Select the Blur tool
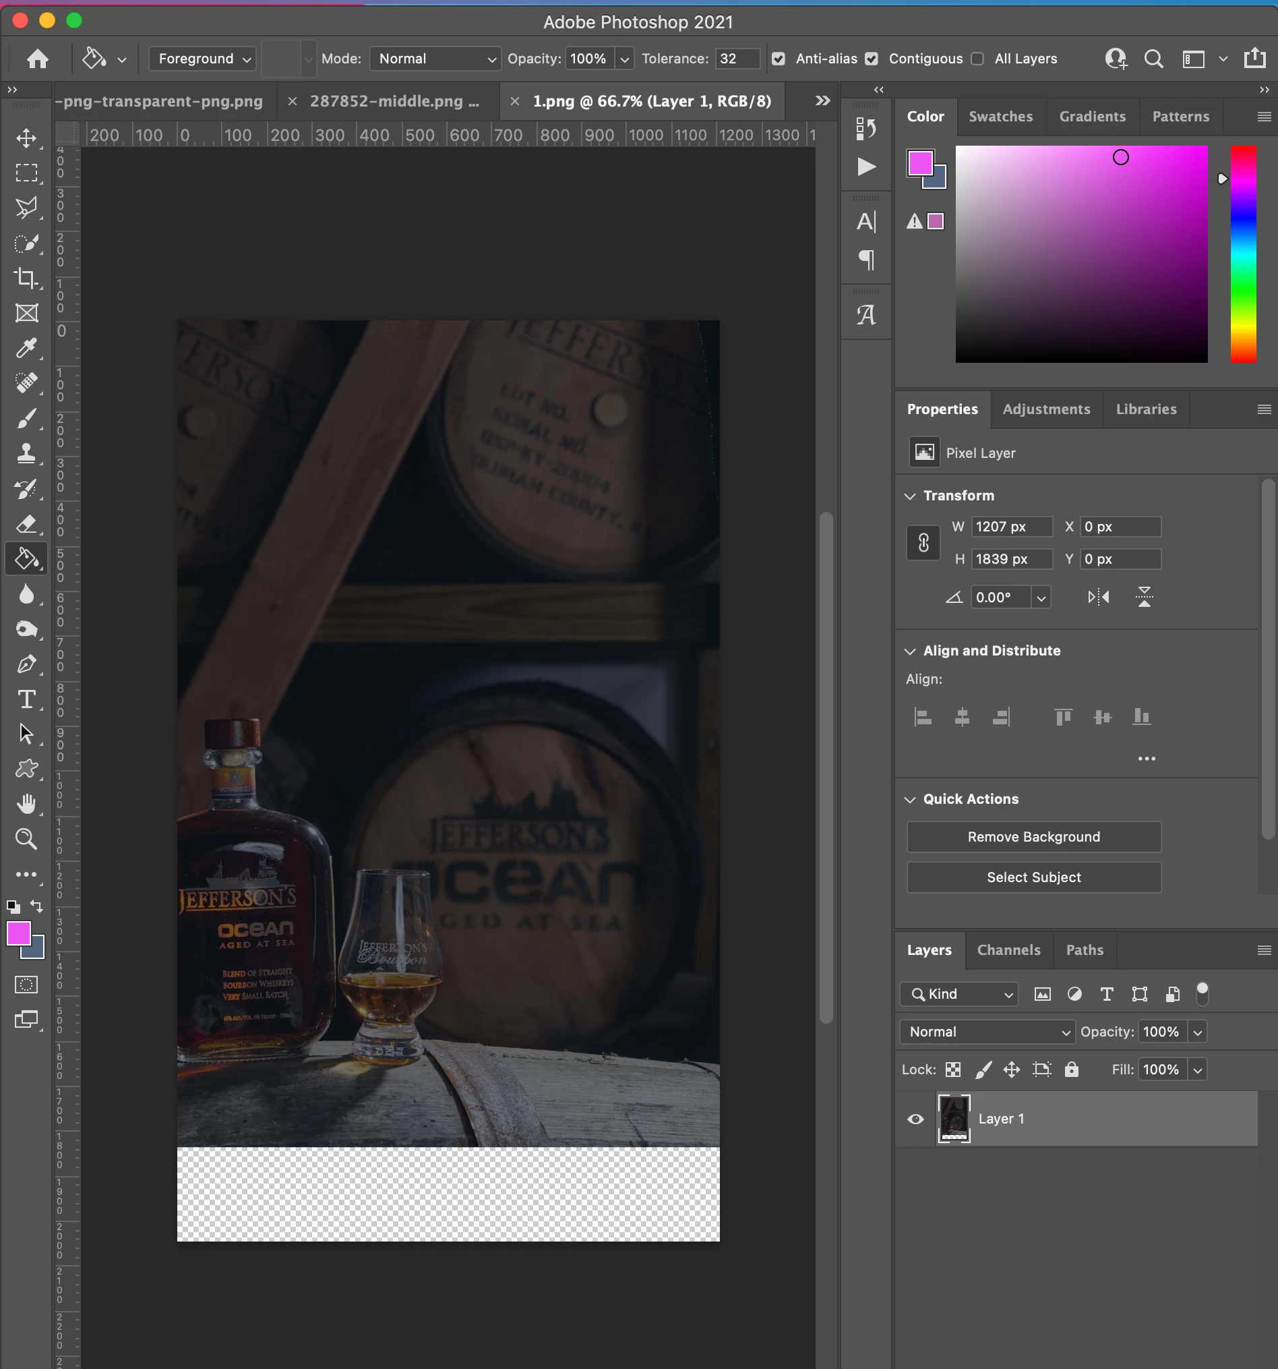1278x1369 pixels. click(26, 594)
